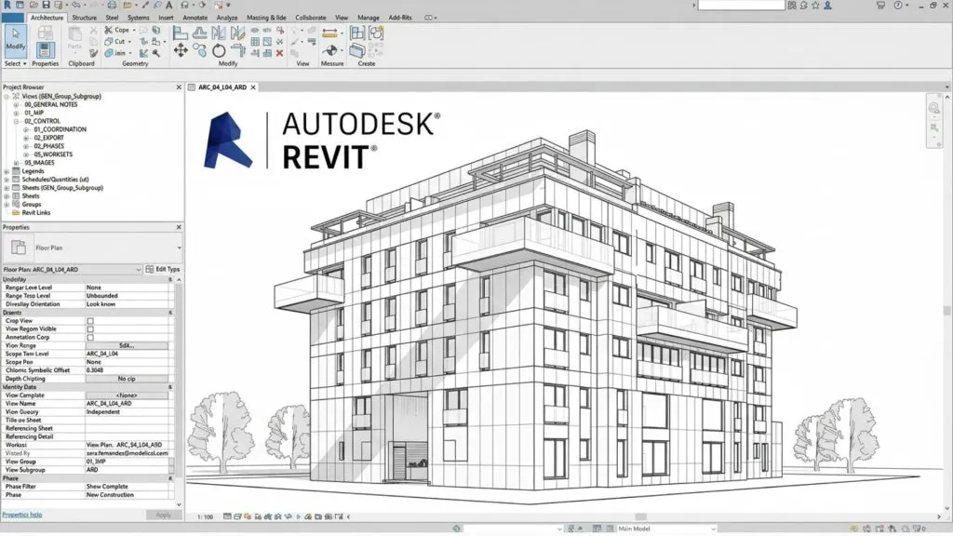Click the View Name value ARC_04_L04_ARD
953x536 pixels.
[109, 404]
